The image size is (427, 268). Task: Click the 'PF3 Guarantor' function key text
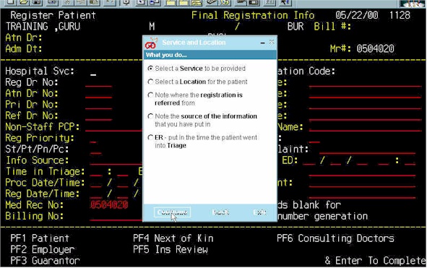pos(46,261)
